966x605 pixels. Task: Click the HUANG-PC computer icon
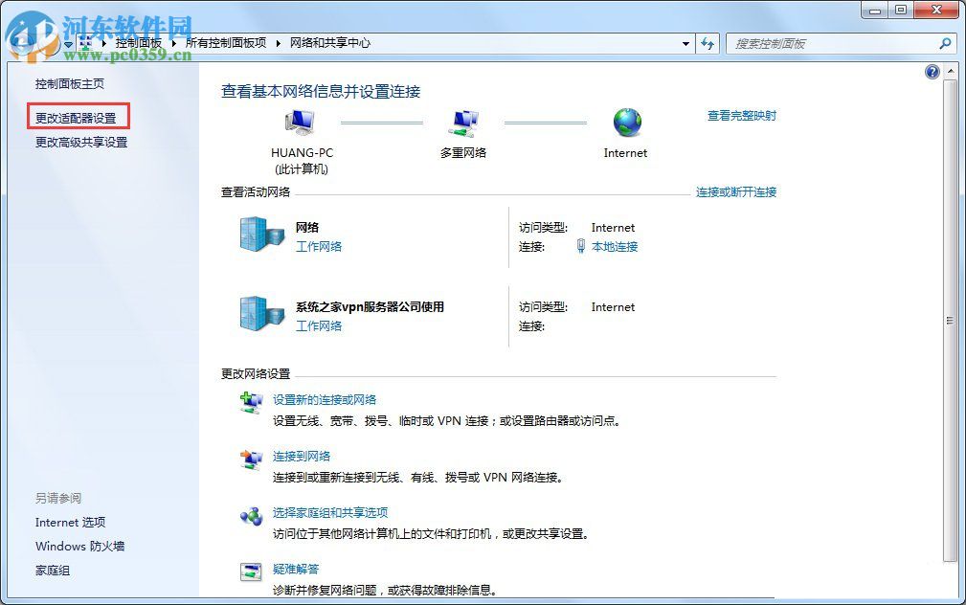point(300,120)
